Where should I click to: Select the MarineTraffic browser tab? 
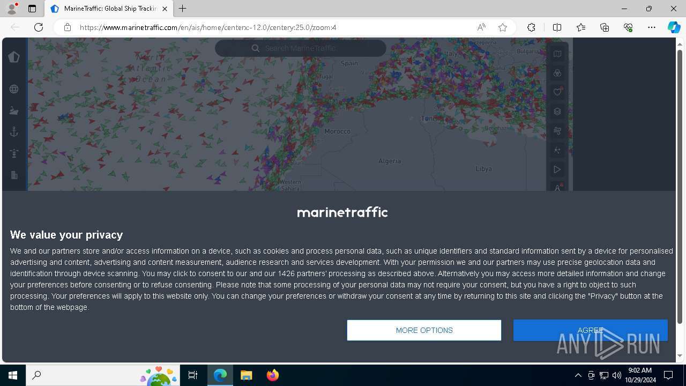coord(109,9)
